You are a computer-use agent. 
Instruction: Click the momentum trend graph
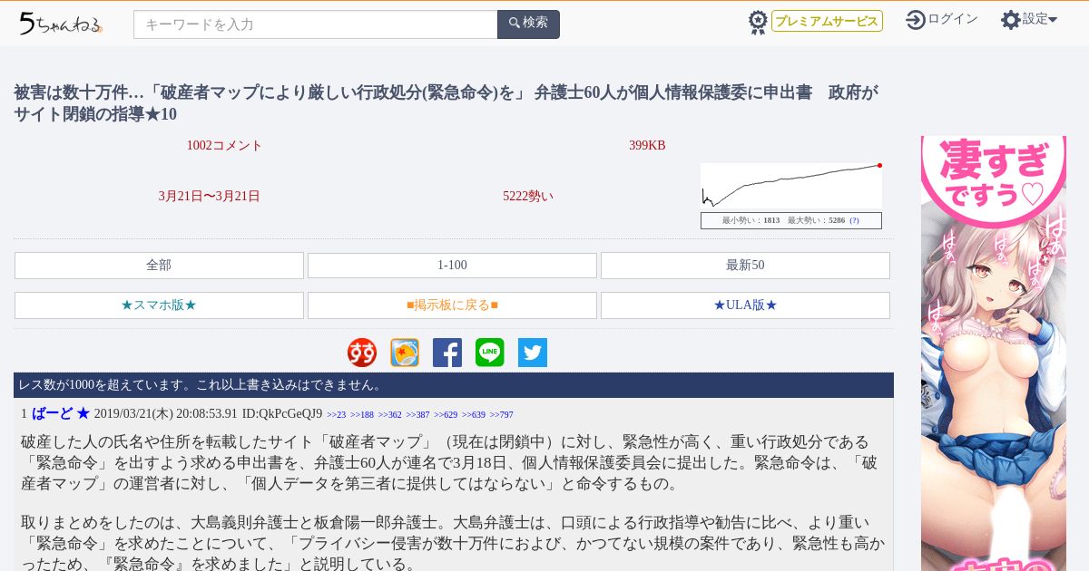791,186
